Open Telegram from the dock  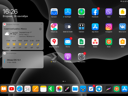click(x=99, y=89)
